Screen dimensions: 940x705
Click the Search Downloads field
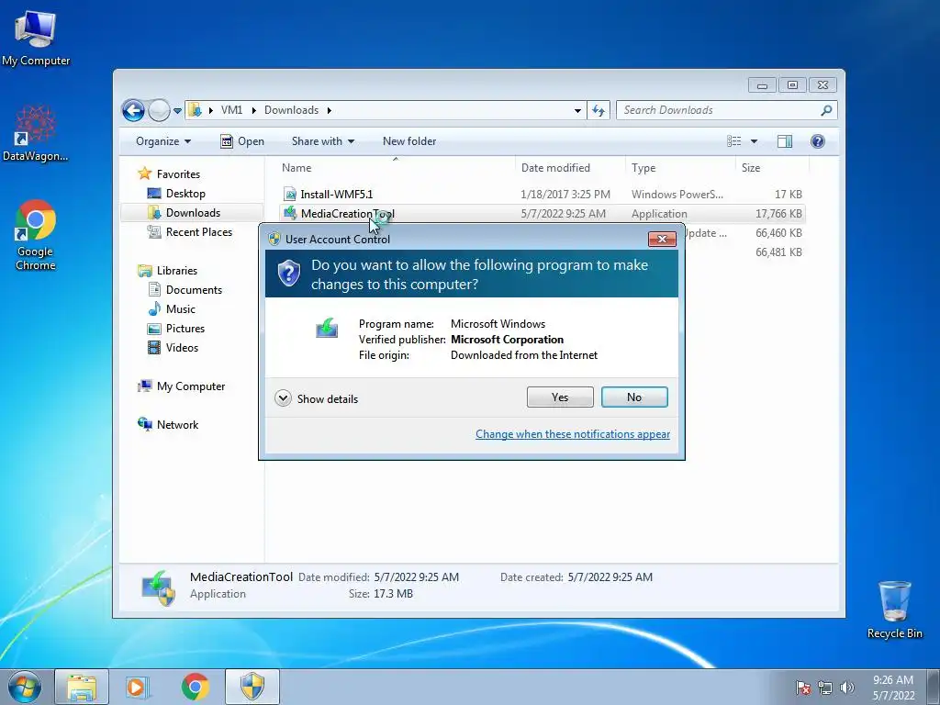718,110
